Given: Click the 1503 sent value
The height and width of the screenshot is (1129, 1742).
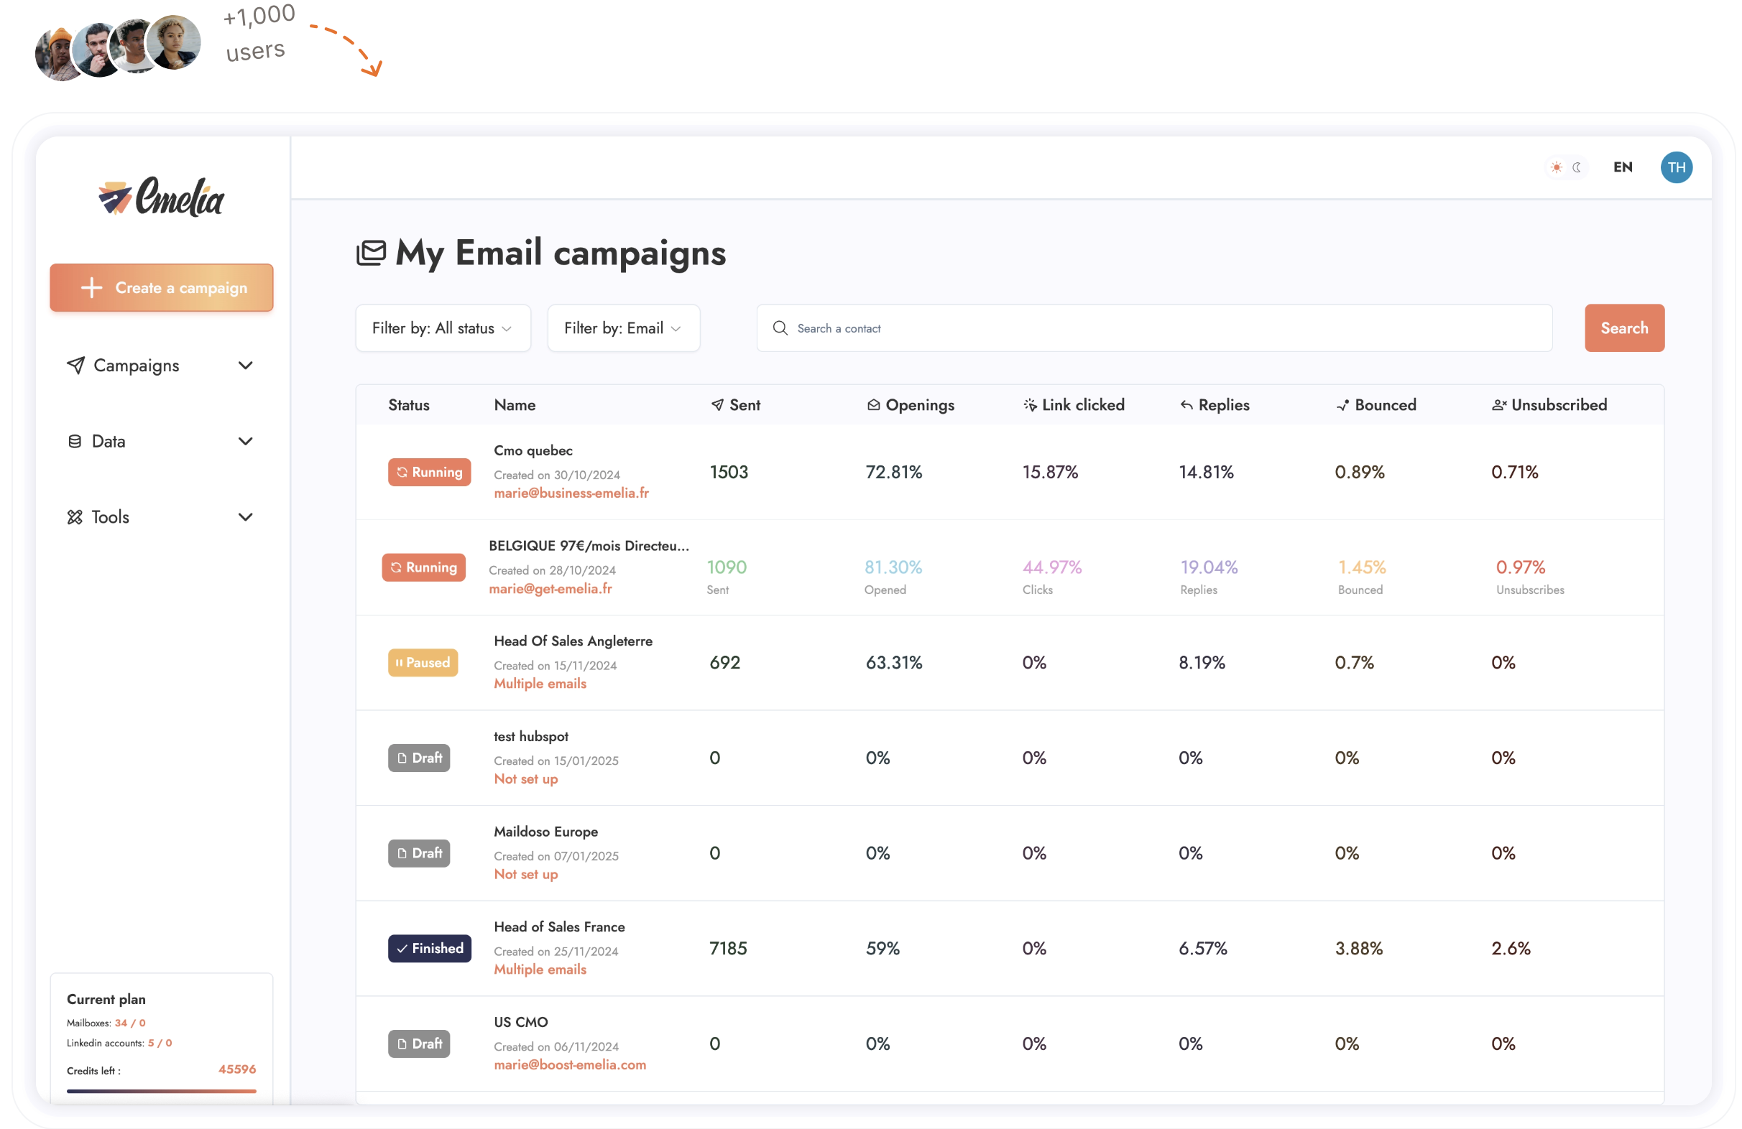Looking at the screenshot, I should pos(729,473).
